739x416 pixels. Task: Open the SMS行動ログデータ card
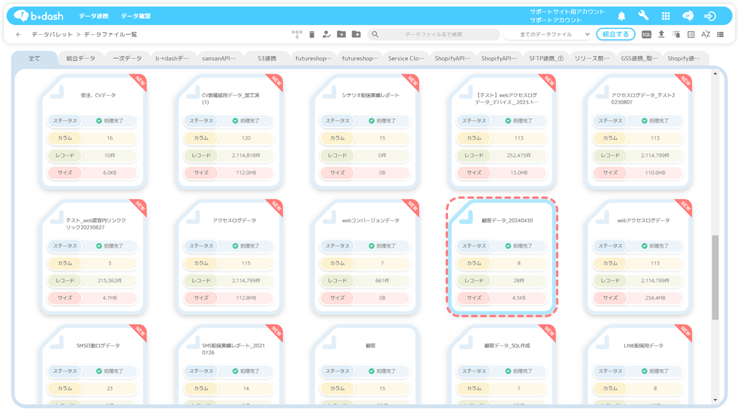tap(93, 364)
